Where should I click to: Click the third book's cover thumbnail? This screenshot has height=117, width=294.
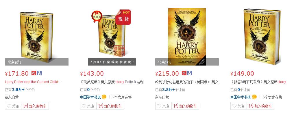point(187,37)
